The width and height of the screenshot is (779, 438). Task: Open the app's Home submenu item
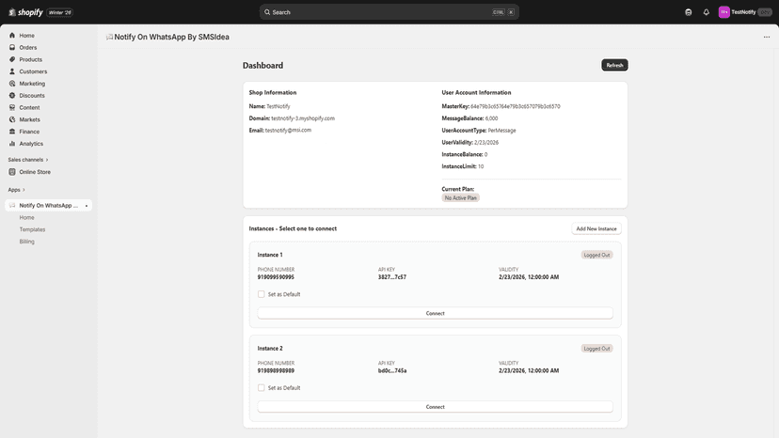coord(27,217)
